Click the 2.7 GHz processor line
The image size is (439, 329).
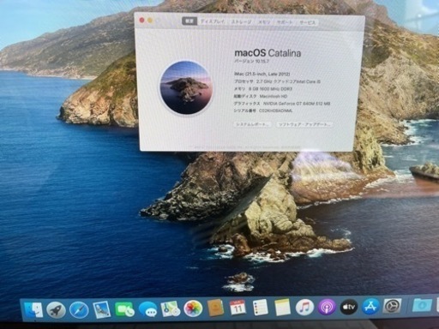click(x=277, y=81)
